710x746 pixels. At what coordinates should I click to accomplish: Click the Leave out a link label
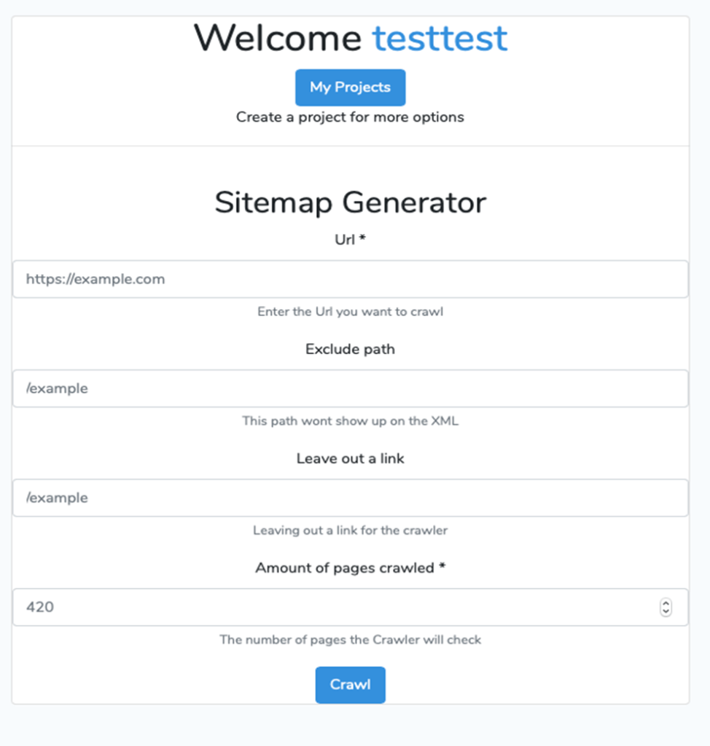click(x=350, y=458)
